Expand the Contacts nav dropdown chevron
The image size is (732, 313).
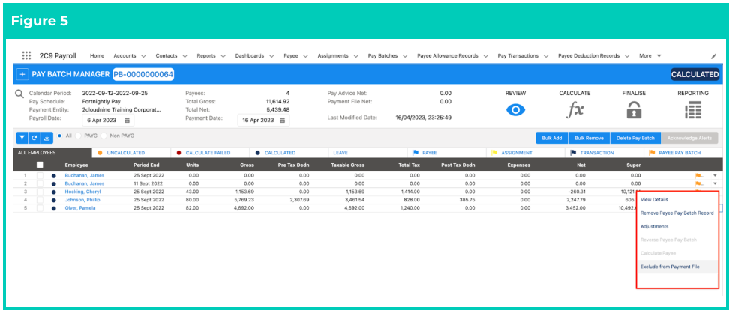(184, 56)
